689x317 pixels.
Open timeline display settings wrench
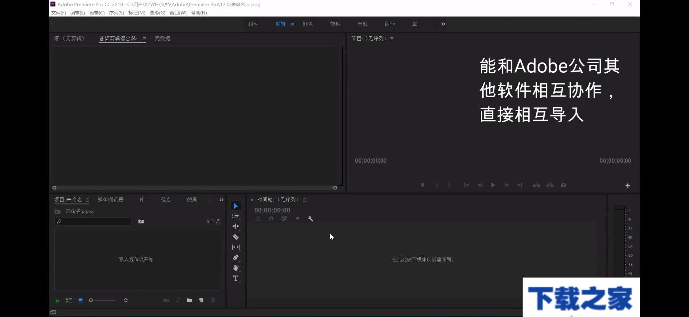310,219
